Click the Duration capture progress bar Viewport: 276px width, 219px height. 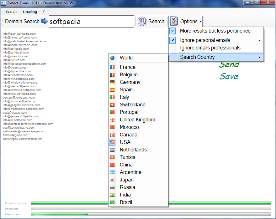click(151, 203)
